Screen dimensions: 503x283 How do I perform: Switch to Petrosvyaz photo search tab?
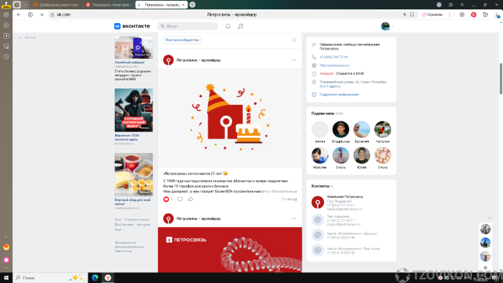point(109,5)
